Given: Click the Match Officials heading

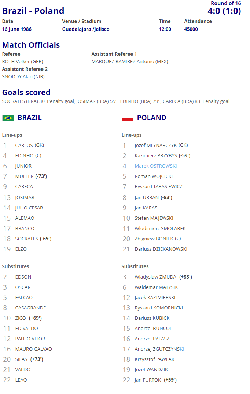Looking at the screenshot, I should point(31,45).
